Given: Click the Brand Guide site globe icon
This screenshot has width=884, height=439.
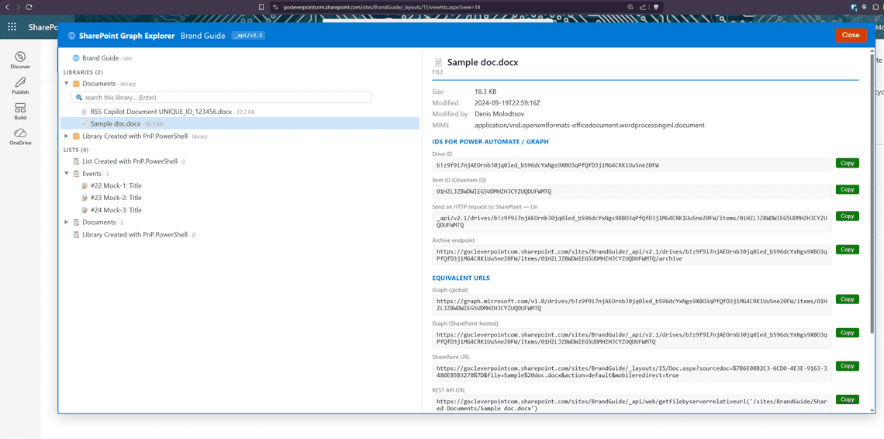Looking at the screenshot, I should (x=75, y=58).
